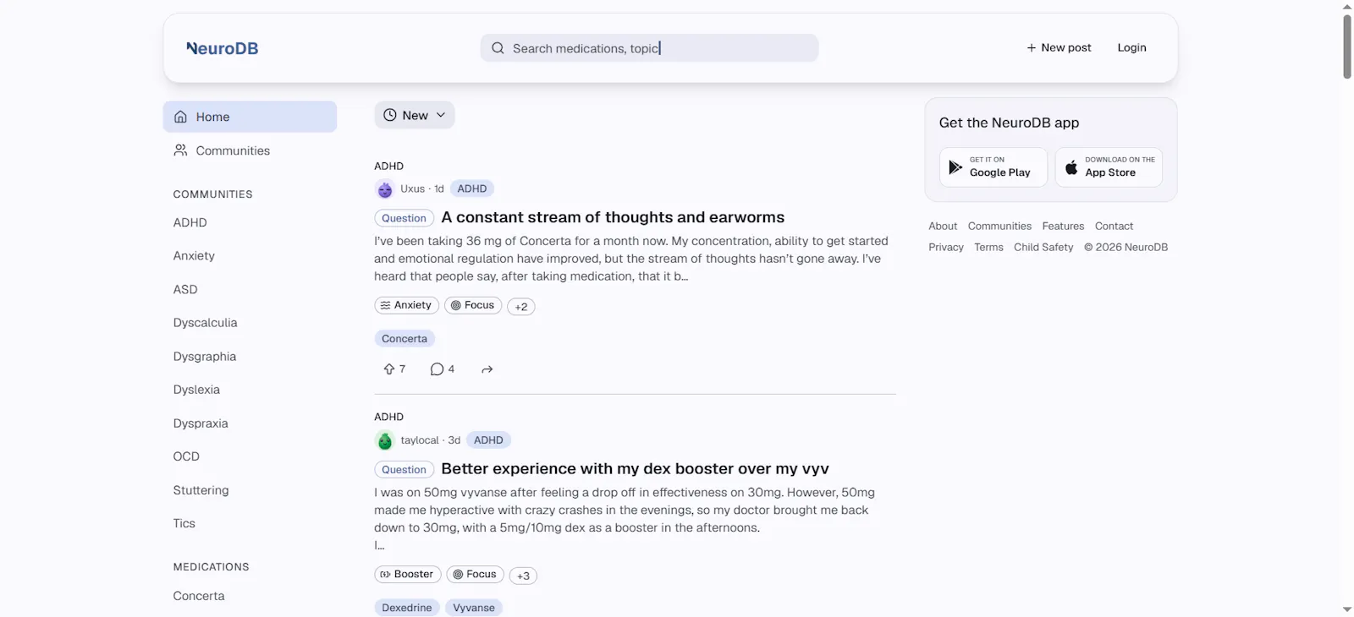Click the page vertical scrollbar thumb
This screenshot has height=617, width=1354.
(1347, 46)
